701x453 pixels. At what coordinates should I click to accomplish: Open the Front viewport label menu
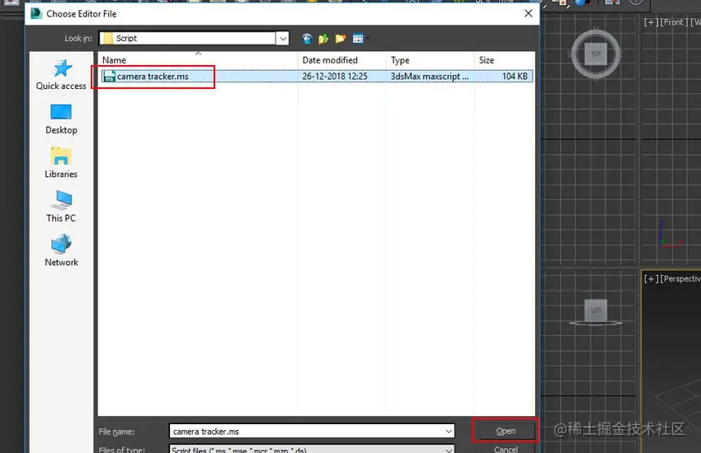[673, 22]
